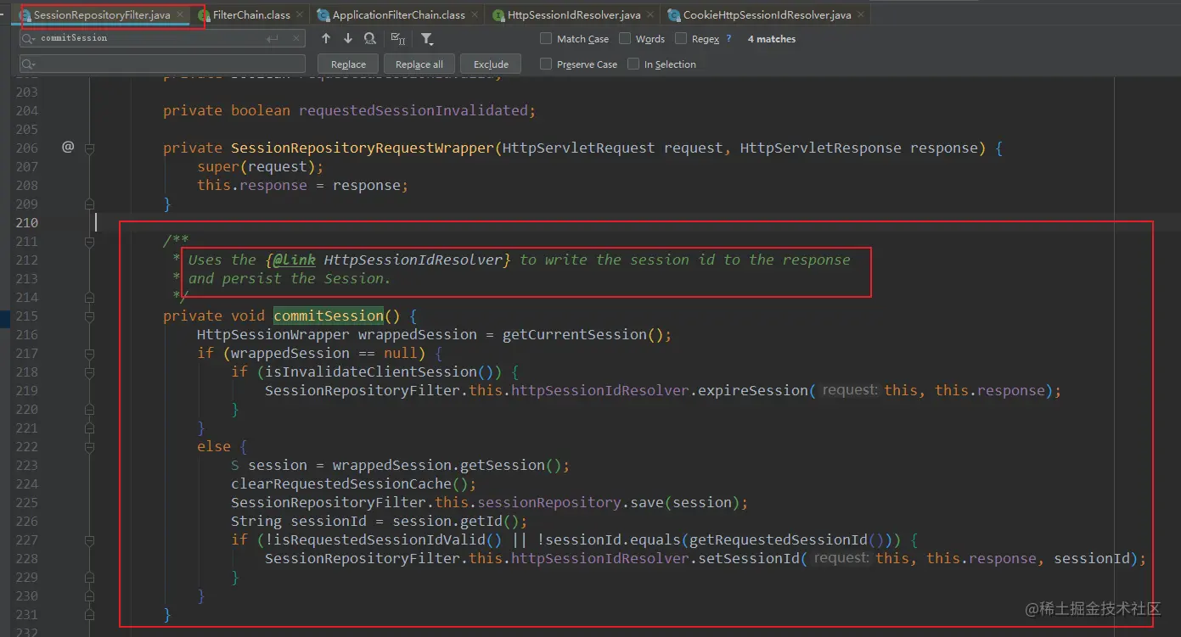Clear the commitSession search text
The image size is (1181, 637).
296,39
